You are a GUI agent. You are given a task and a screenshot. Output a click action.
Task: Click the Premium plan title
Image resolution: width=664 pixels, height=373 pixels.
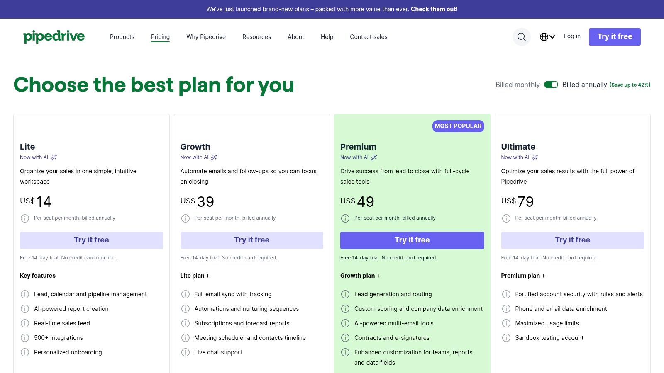click(x=358, y=147)
